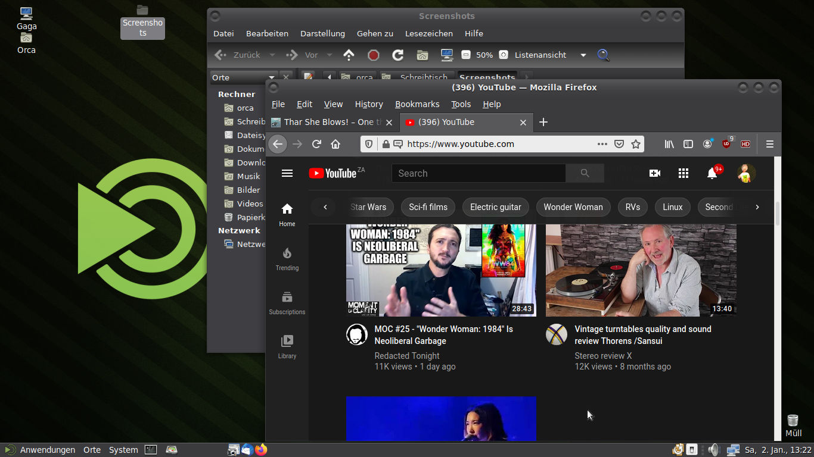Open the Firefox account icon
The height and width of the screenshot is (457, 814).
point(707,144)
